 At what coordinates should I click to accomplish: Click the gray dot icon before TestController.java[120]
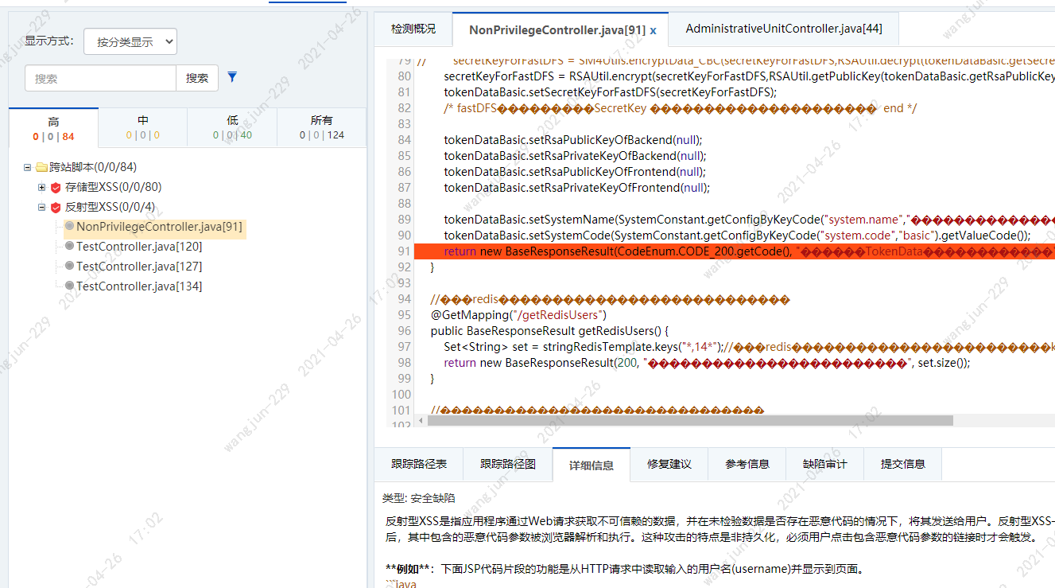tap(71, 247)
